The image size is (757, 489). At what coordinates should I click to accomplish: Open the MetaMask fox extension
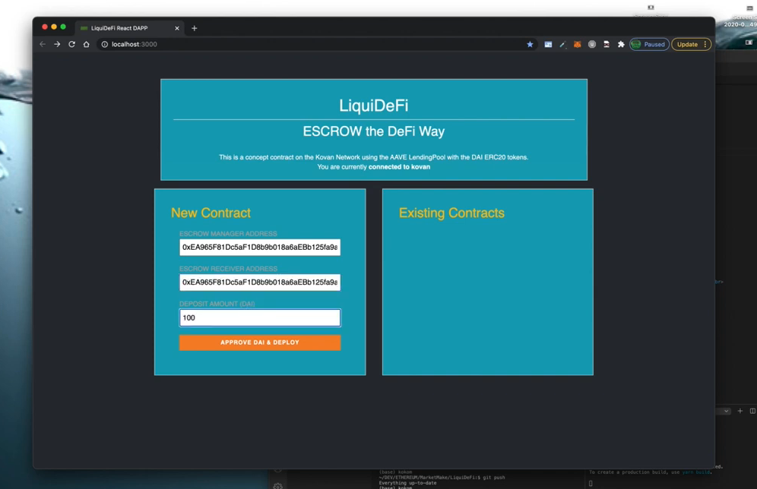(x=577, y=44)
